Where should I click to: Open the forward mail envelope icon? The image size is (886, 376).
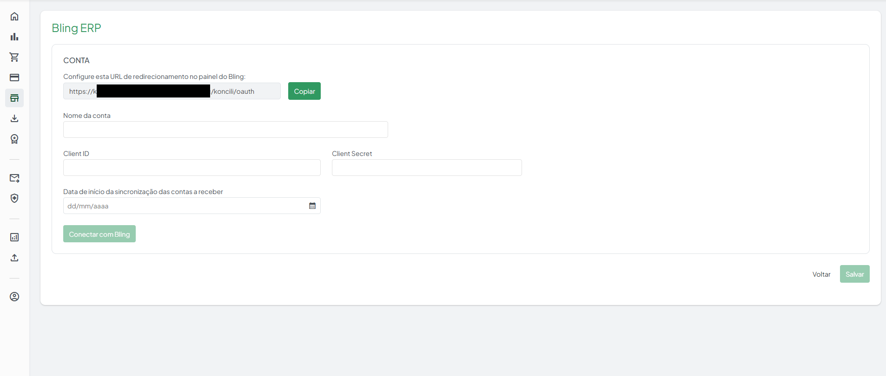point(14,178)
